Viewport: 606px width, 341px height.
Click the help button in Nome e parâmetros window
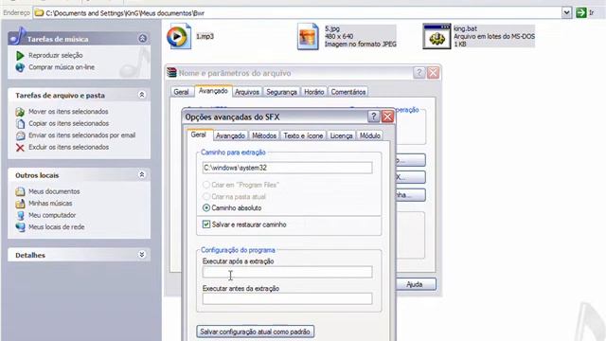click(419, 73)
